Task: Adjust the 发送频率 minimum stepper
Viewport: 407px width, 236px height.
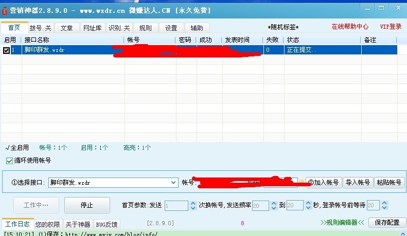Action: (274, 206)
